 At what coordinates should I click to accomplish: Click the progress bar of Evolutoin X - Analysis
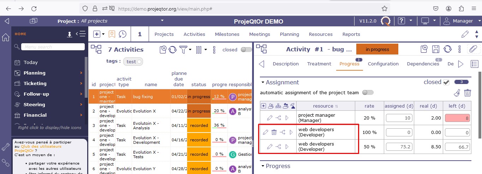tap(219, 125)
